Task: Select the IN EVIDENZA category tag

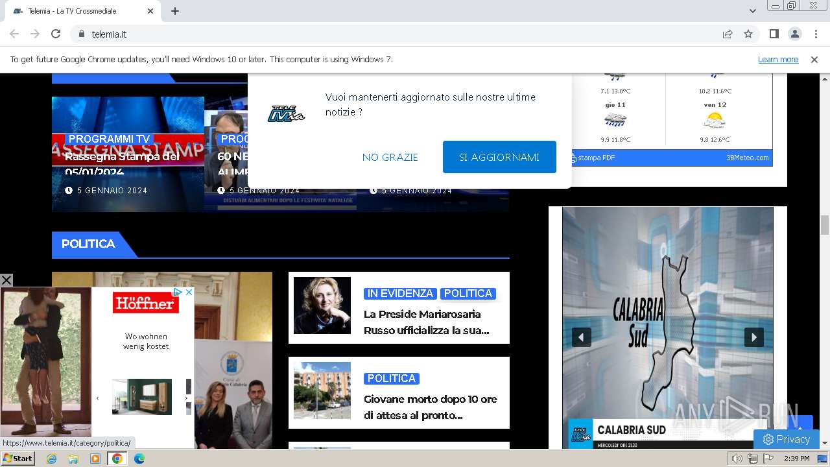Action: point(400,293)
